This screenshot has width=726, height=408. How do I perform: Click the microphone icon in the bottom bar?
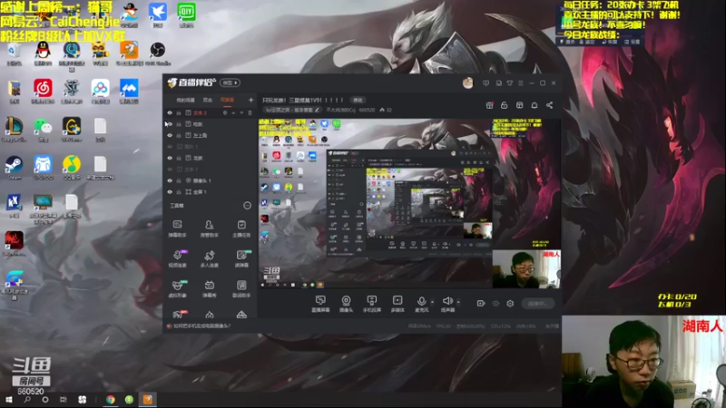[x=421, y=302]
